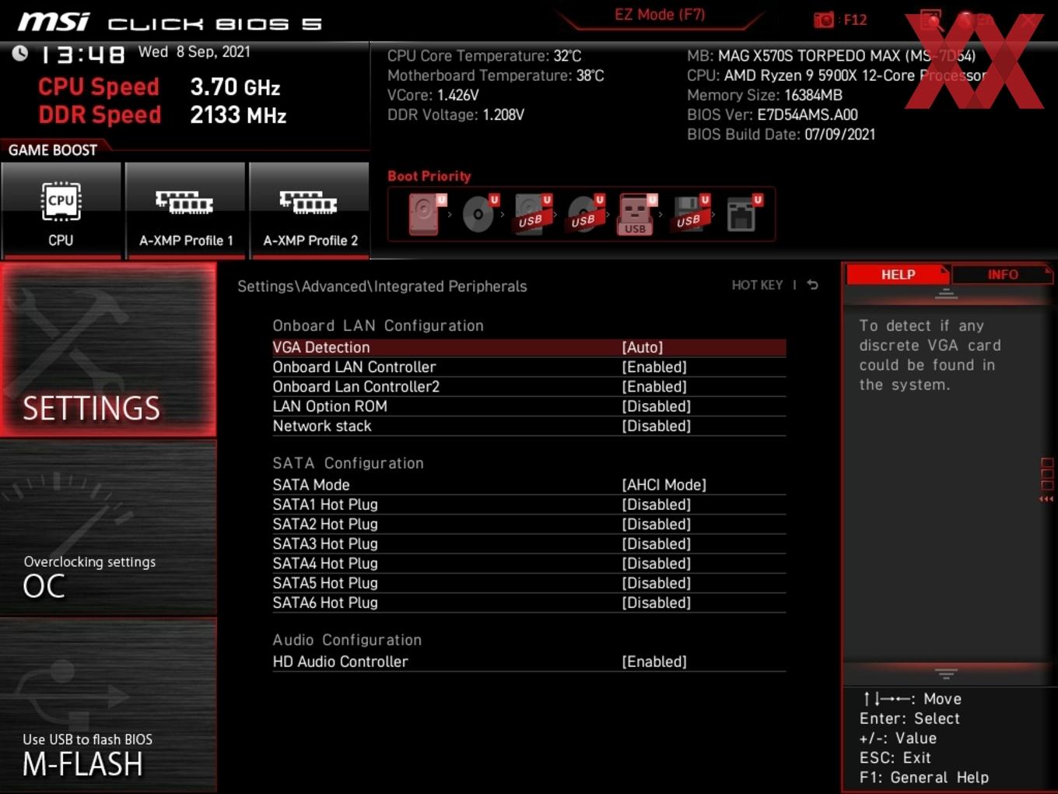Image resolution: width=1058 pixels, height=794 pixels.
Task: Select the USB floppy boot device icon
Action: tap(691, 214)
